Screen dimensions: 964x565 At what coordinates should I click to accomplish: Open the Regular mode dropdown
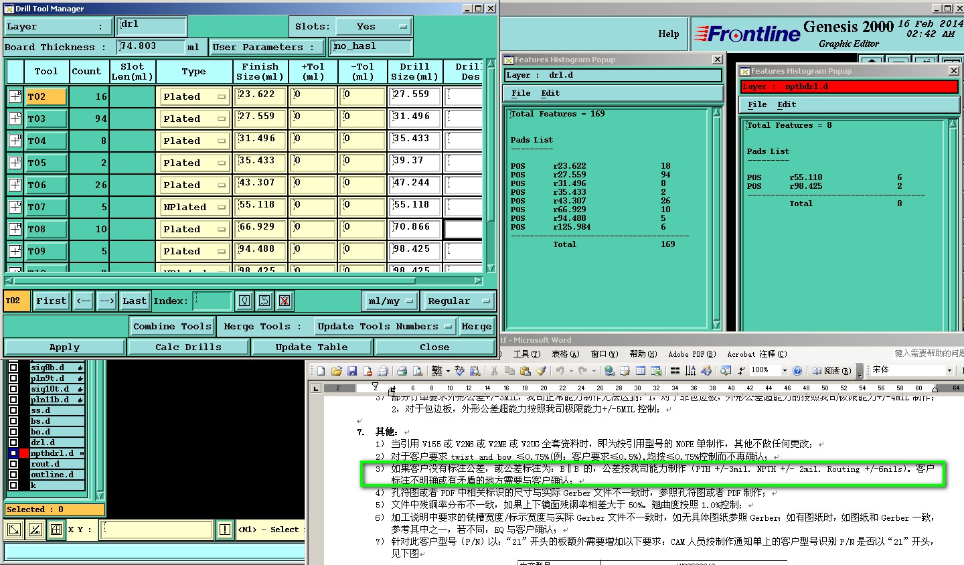tap(459, 301)
